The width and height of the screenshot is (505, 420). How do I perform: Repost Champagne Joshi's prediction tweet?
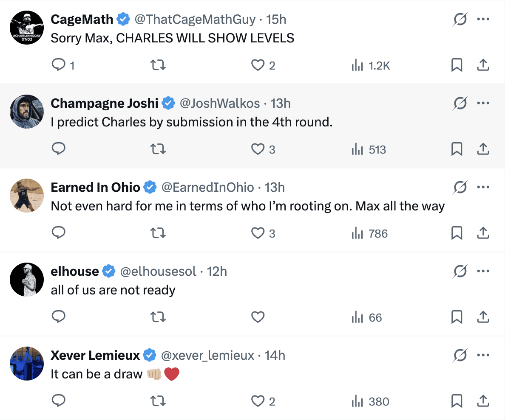pyautogui.click(x=159, y=149)
